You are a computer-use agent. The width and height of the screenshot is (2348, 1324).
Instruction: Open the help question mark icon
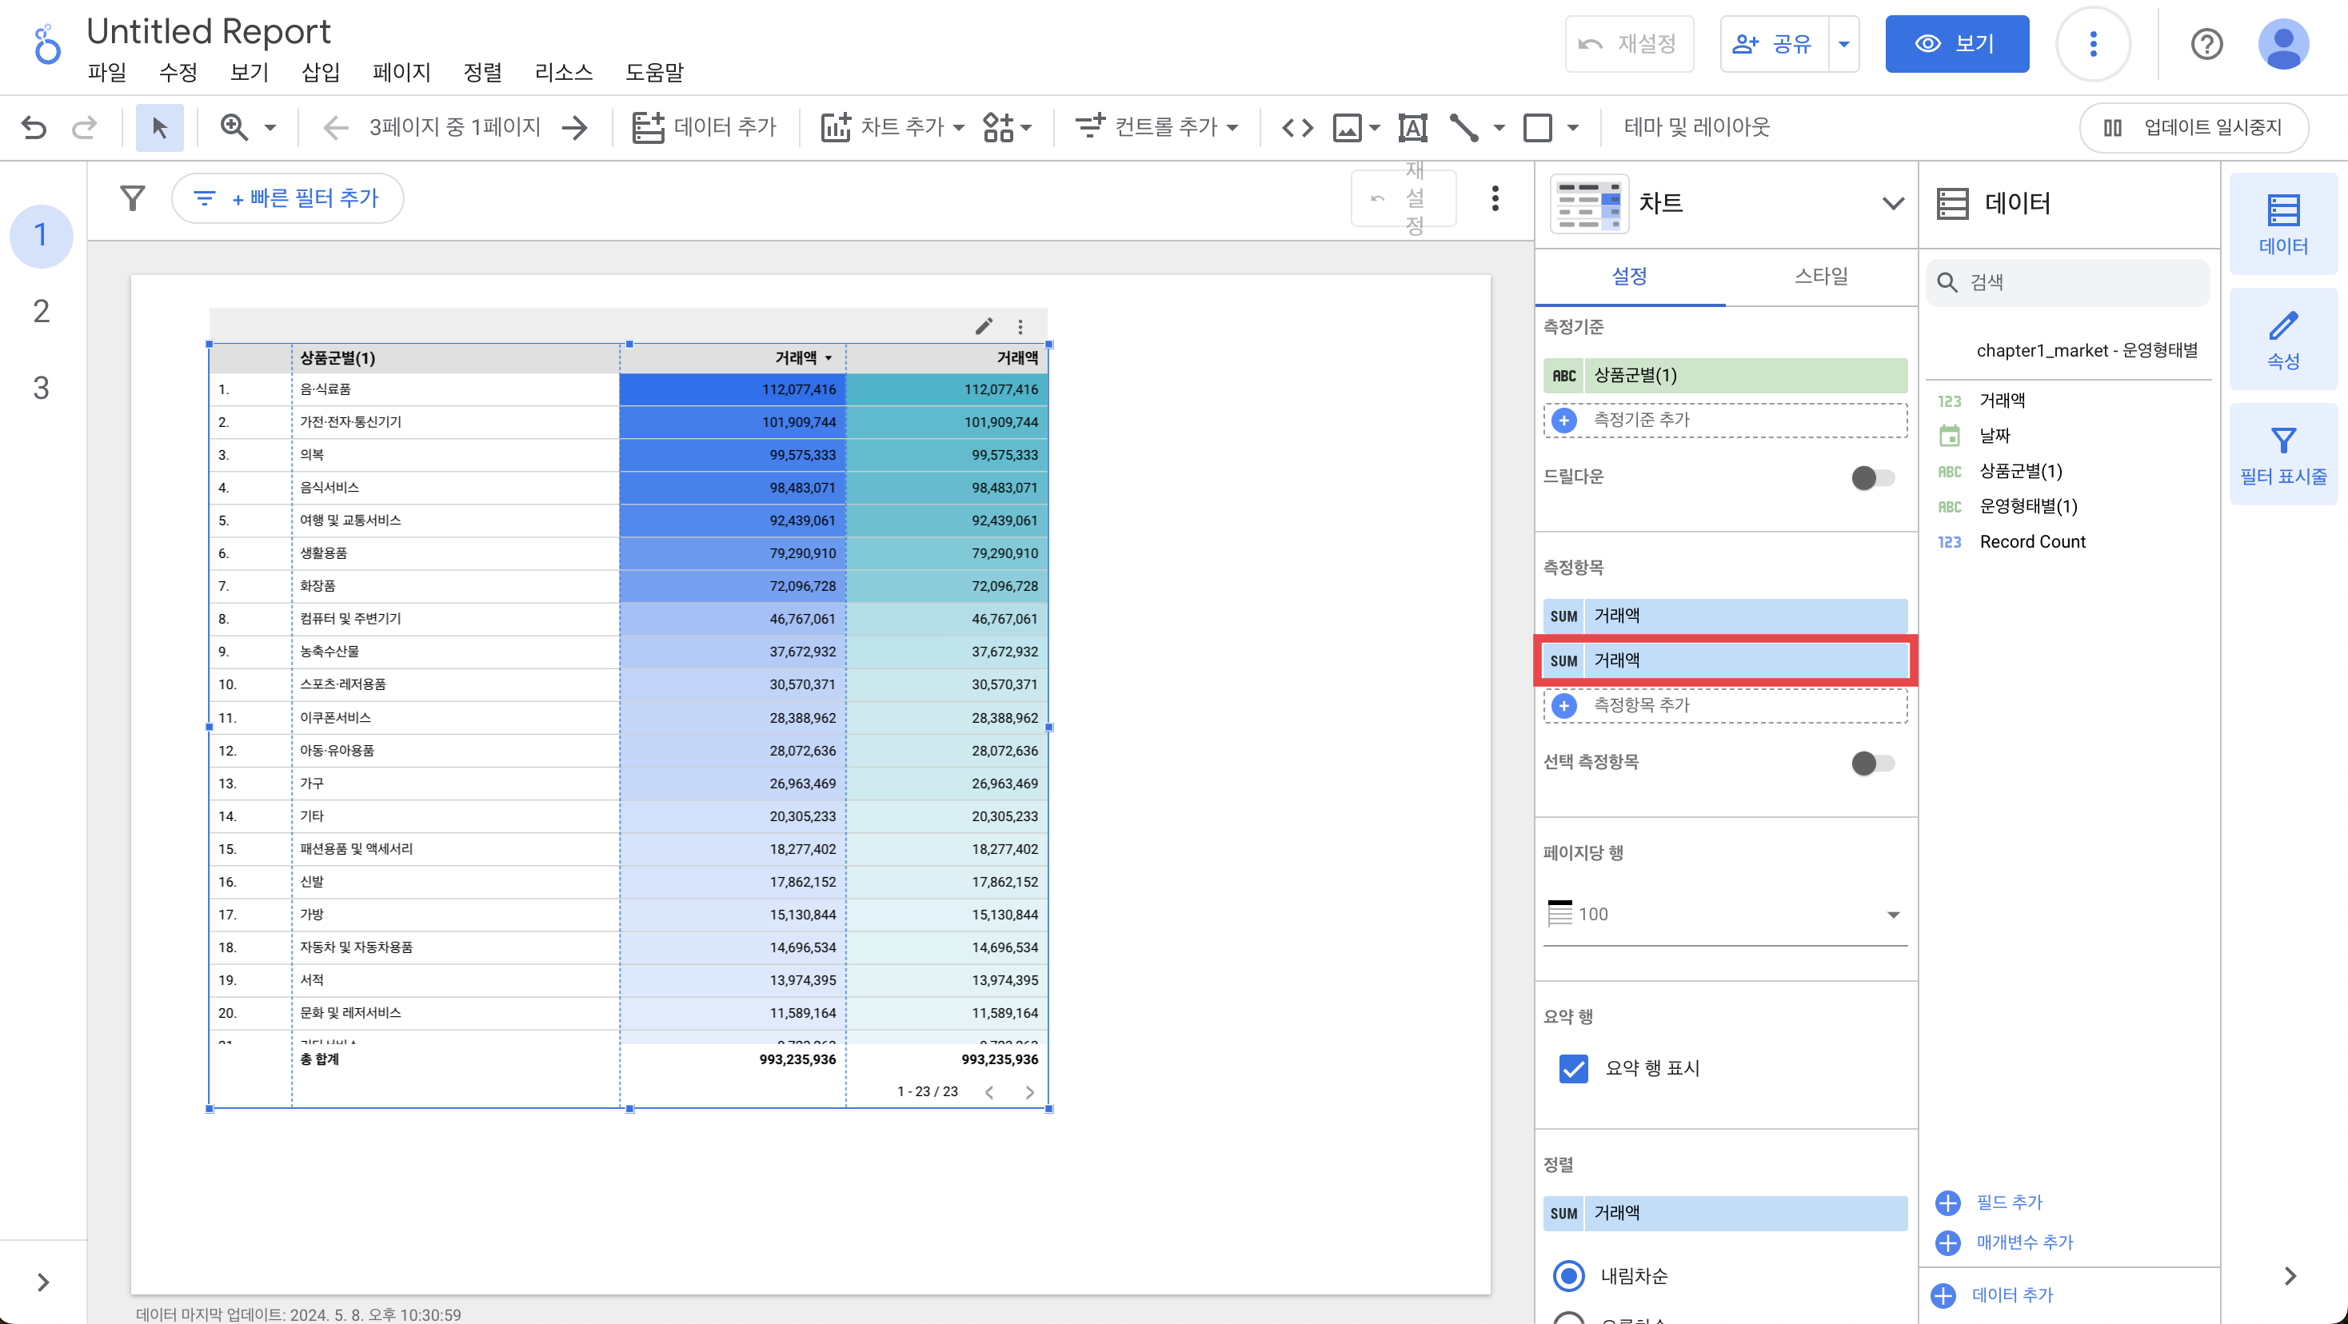(x=2206, y=44)
